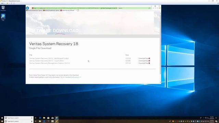Open the host Start menu in the bottom taskbar
Screen dimensions: 219x123
point(2,121)
